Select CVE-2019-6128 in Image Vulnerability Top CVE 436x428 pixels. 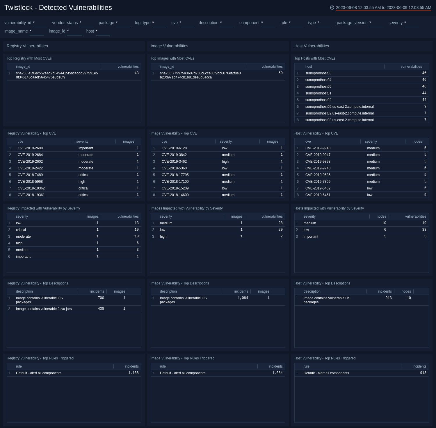(175, 148)
